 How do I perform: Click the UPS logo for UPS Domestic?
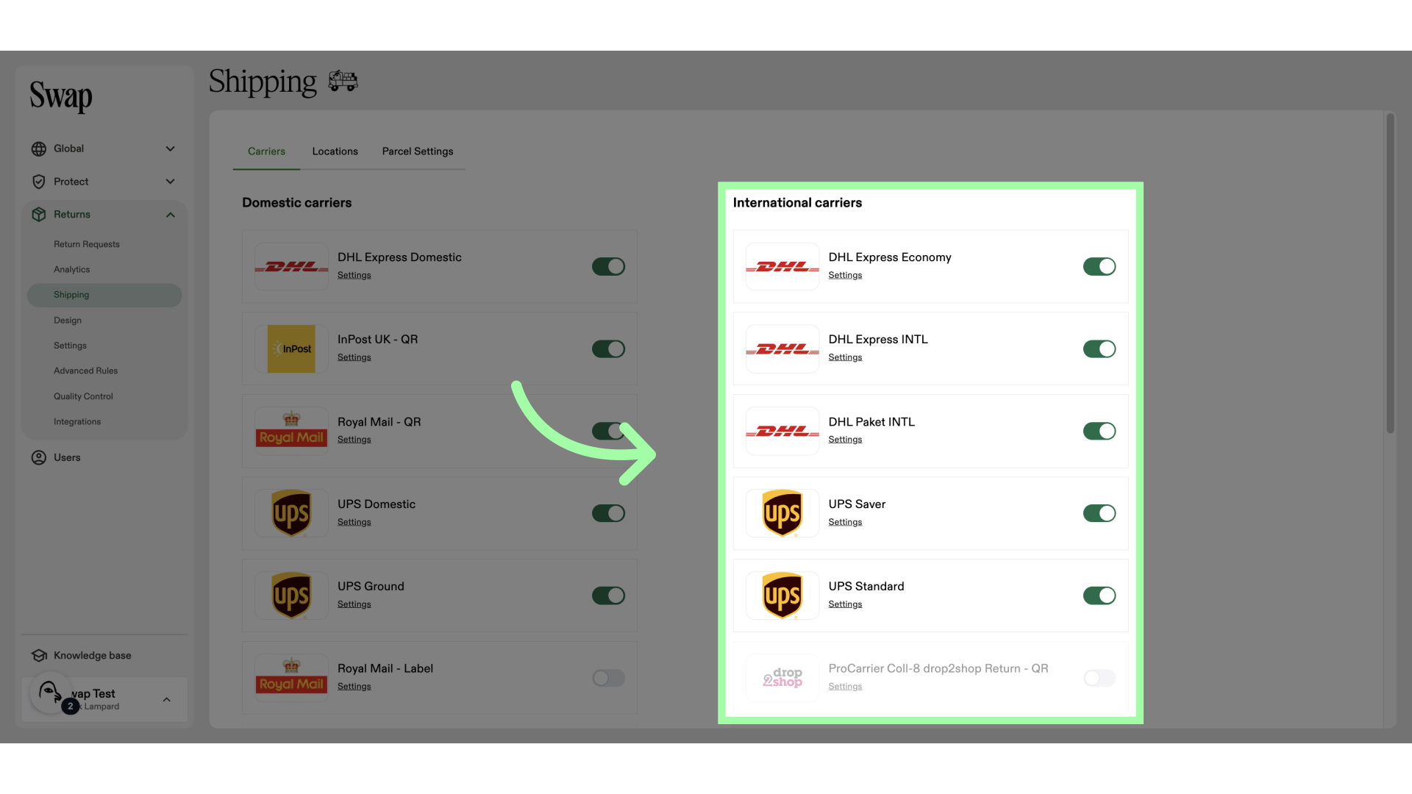pyautogui.click(x=291, y=513)
